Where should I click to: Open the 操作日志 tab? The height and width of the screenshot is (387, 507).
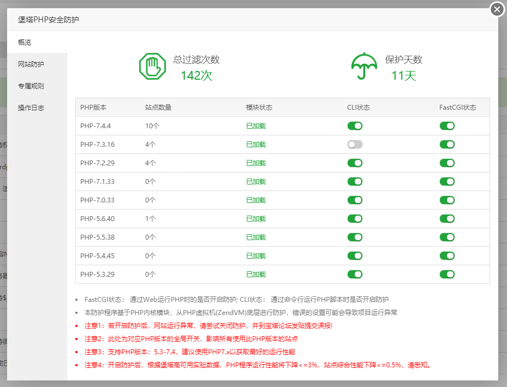point(31,108)
